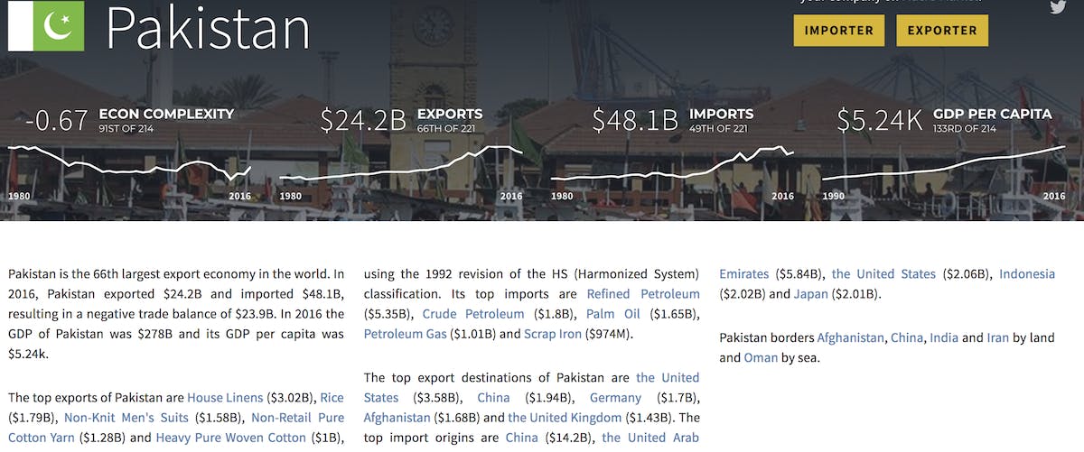Click the Imports sparkline chart
Viewport: 1084px width, 452px height.
[672, 162]
